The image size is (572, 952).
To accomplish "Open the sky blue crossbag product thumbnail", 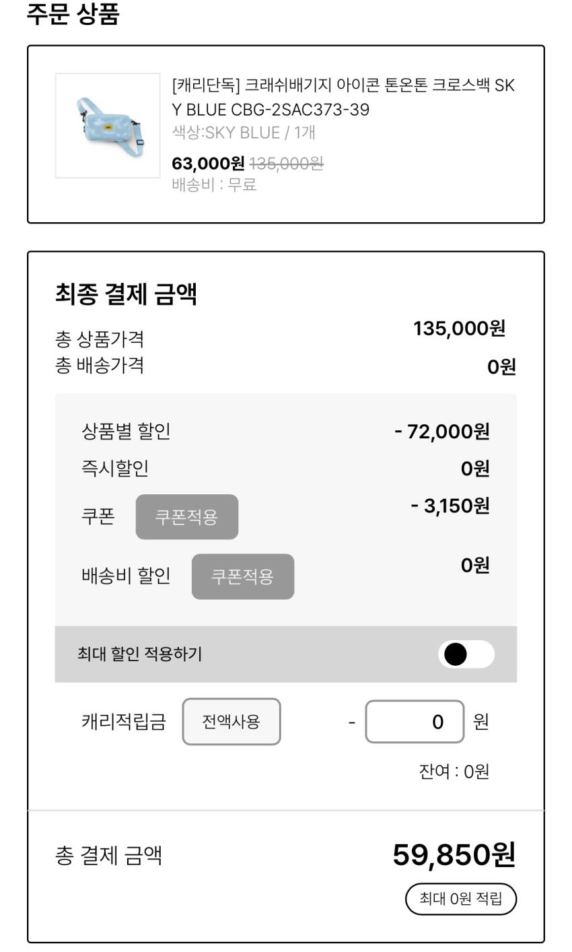I will (108, 126).
